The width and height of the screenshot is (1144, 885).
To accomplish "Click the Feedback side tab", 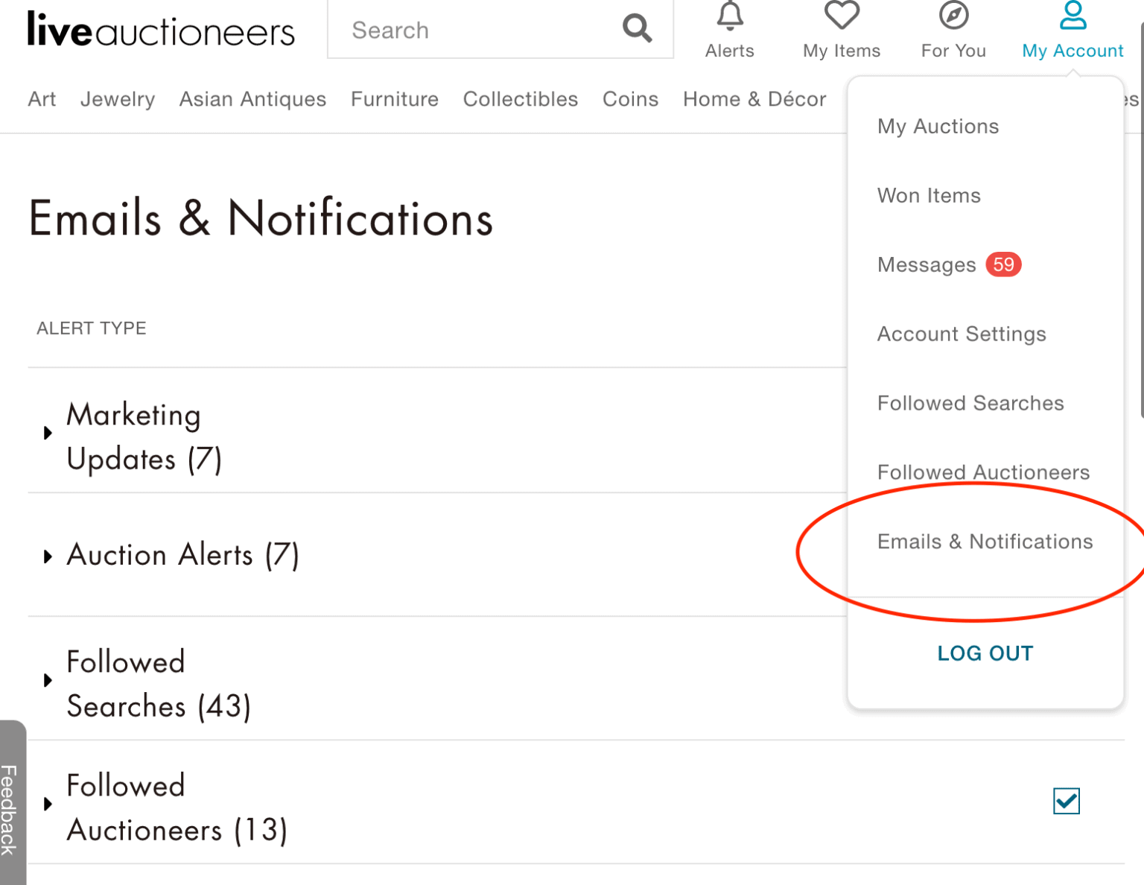I will (10, 808).
